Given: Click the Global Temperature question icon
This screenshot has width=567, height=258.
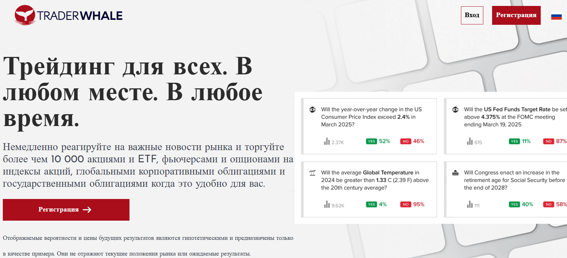Looking at the screenshot, I should pyautogui.click(x=313, y=173).
